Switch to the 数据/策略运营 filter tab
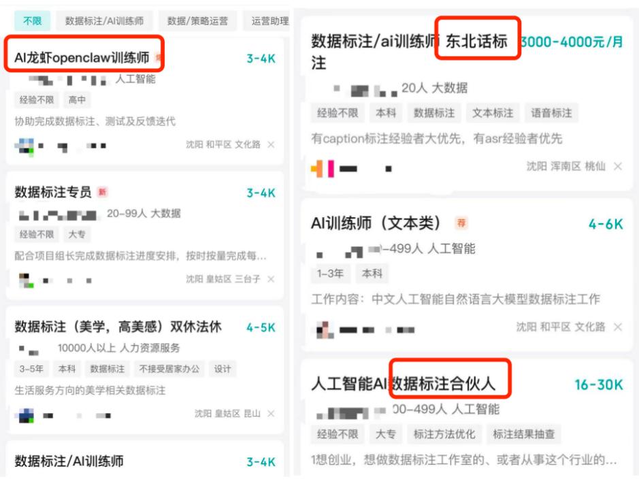 (x=197, y=21)
